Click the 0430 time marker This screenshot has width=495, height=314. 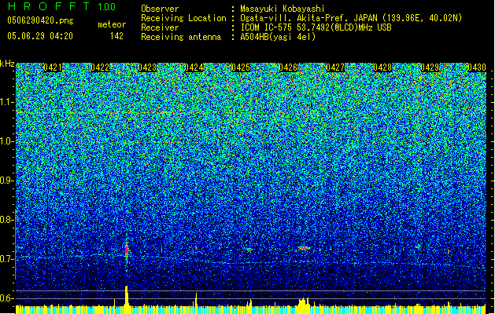tap(477, 68)
